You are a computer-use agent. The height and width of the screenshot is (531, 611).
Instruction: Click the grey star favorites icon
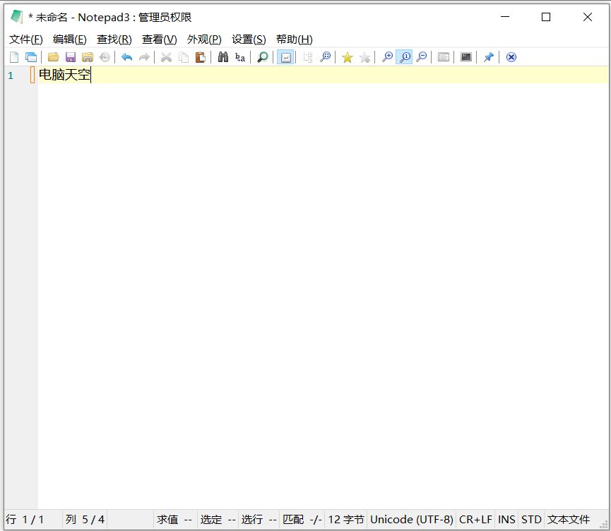click(x=364, y=58)
